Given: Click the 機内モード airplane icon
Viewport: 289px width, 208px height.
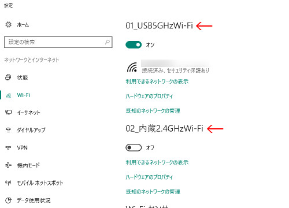Looking at the screenshot, I should coord(8,165).
